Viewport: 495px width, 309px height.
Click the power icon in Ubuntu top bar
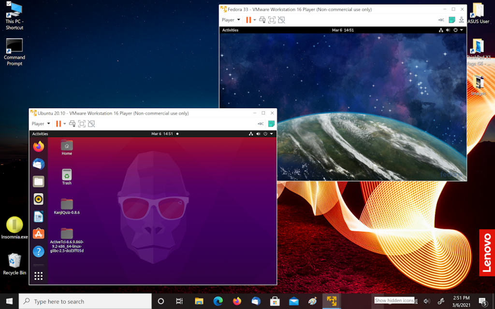pyautogui.click(x=265, y=134)
